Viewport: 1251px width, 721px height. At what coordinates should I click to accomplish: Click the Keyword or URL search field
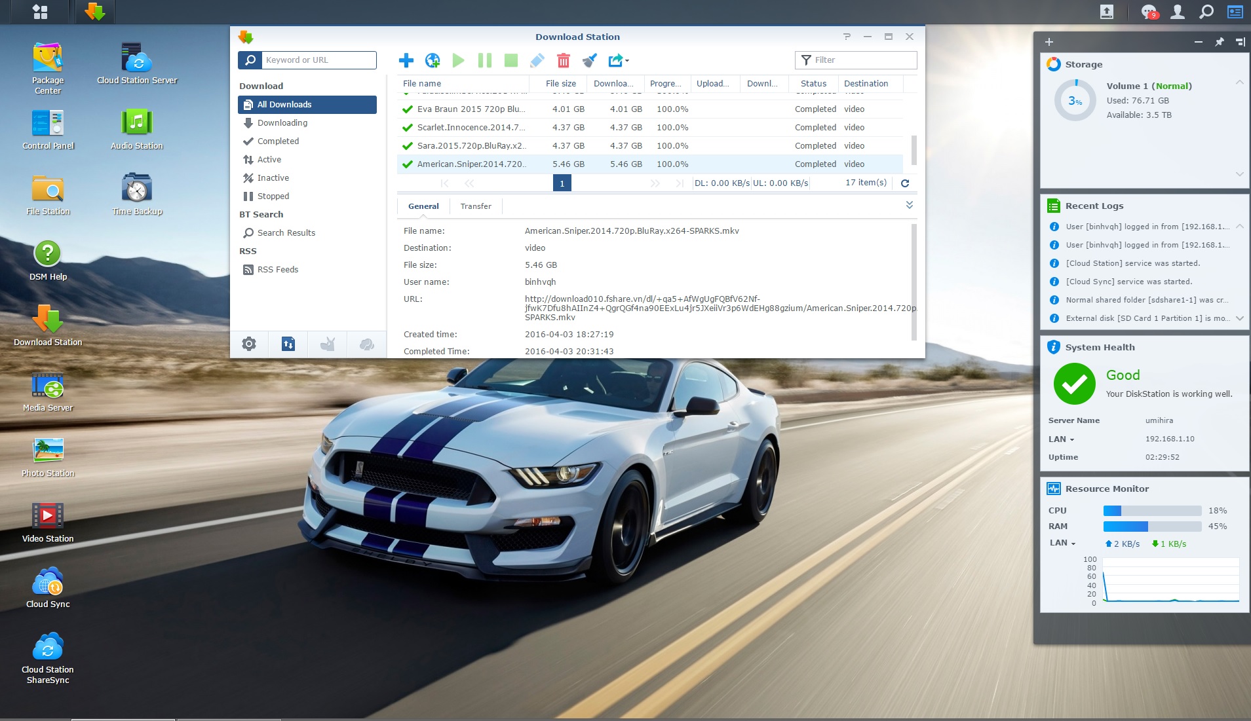(x=319, y=60)
